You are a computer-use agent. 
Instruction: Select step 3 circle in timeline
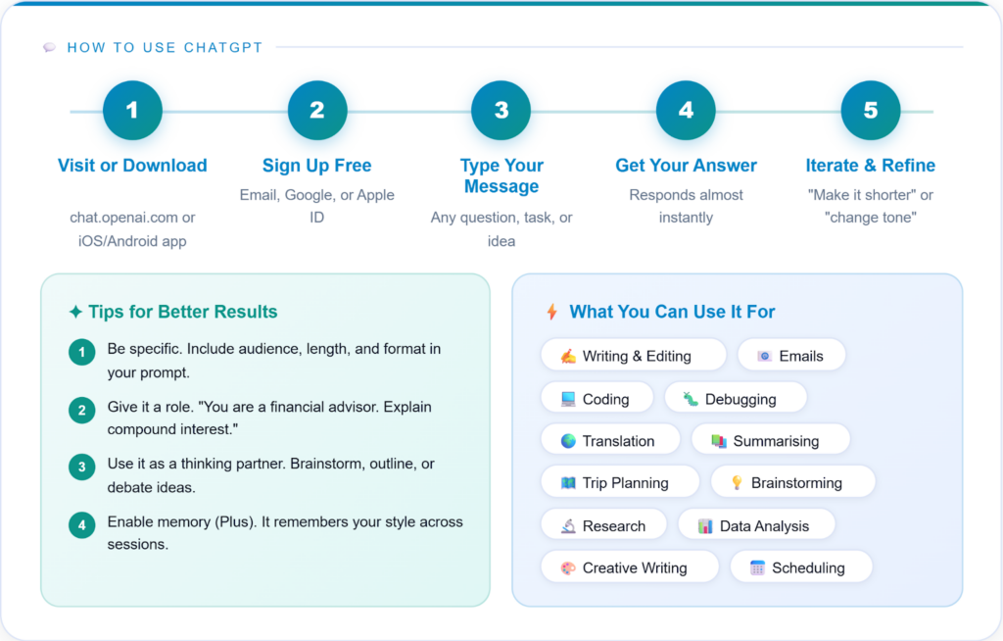click(x=501, y=111)
